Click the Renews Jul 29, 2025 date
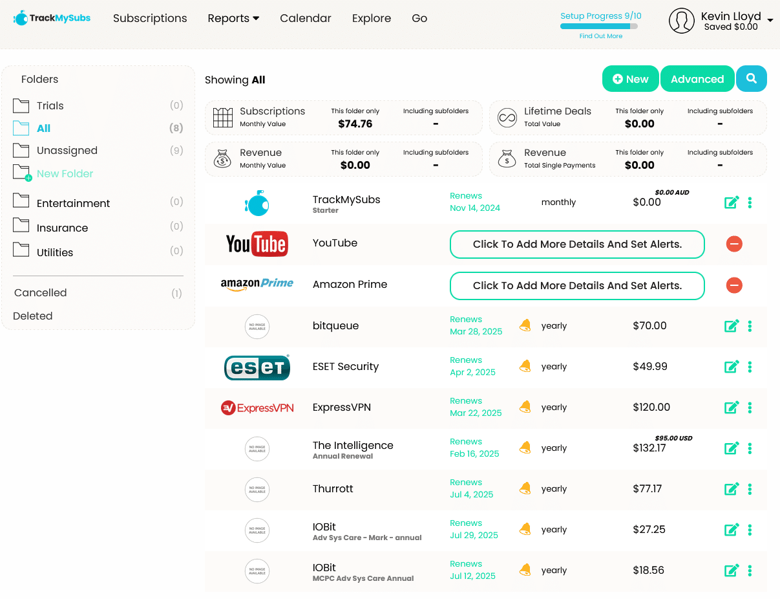The height and width of the screenshot is (599, 780). (x=474, y=529)
